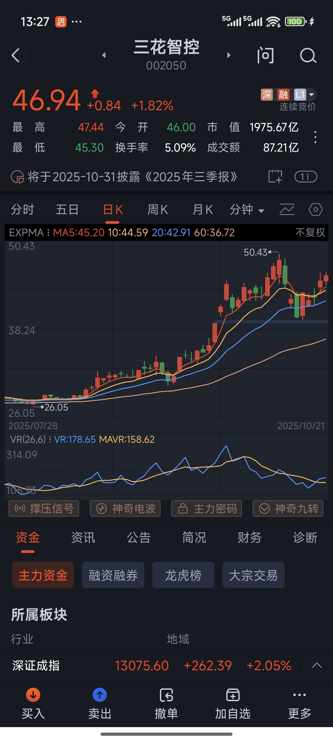Change the 不复权 adjustment setting

pos(310,232)
